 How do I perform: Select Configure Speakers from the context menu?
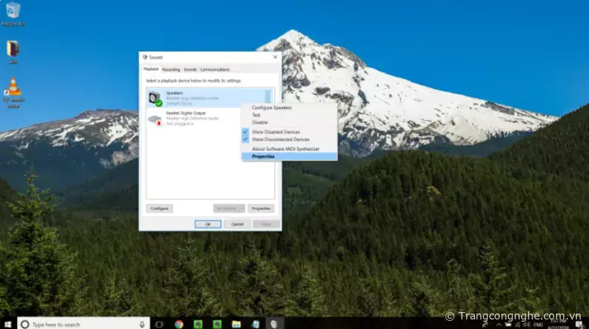tap(272, 107)
